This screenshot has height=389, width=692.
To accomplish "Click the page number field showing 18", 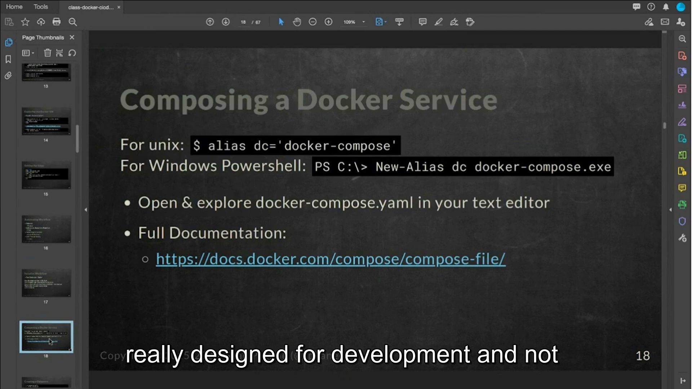I will 243,22.
